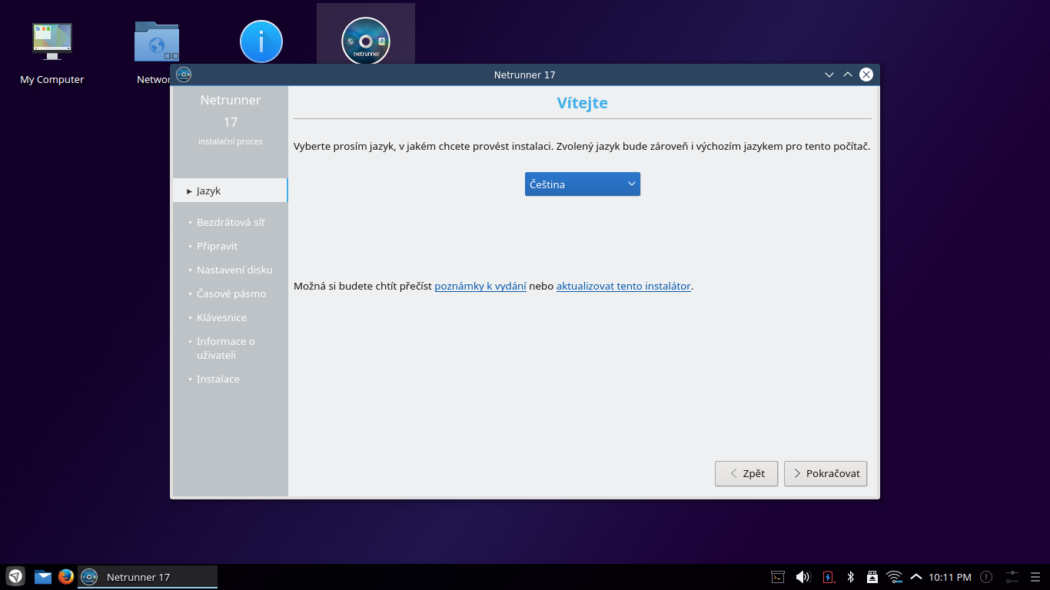This screenshot has height=590, width=1050.
Task: Open the application launcher in taskbar
Action: coord(15,576)
